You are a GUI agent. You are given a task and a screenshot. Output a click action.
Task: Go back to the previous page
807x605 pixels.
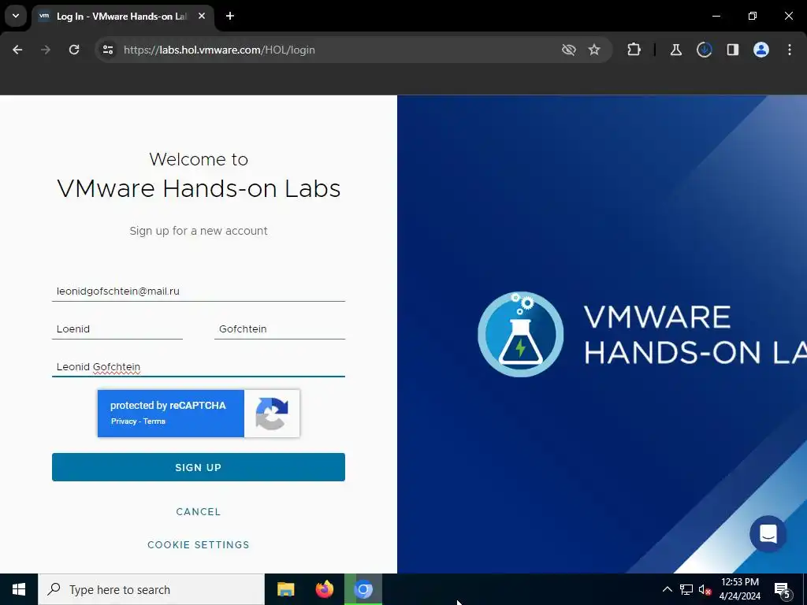[17, 50]
